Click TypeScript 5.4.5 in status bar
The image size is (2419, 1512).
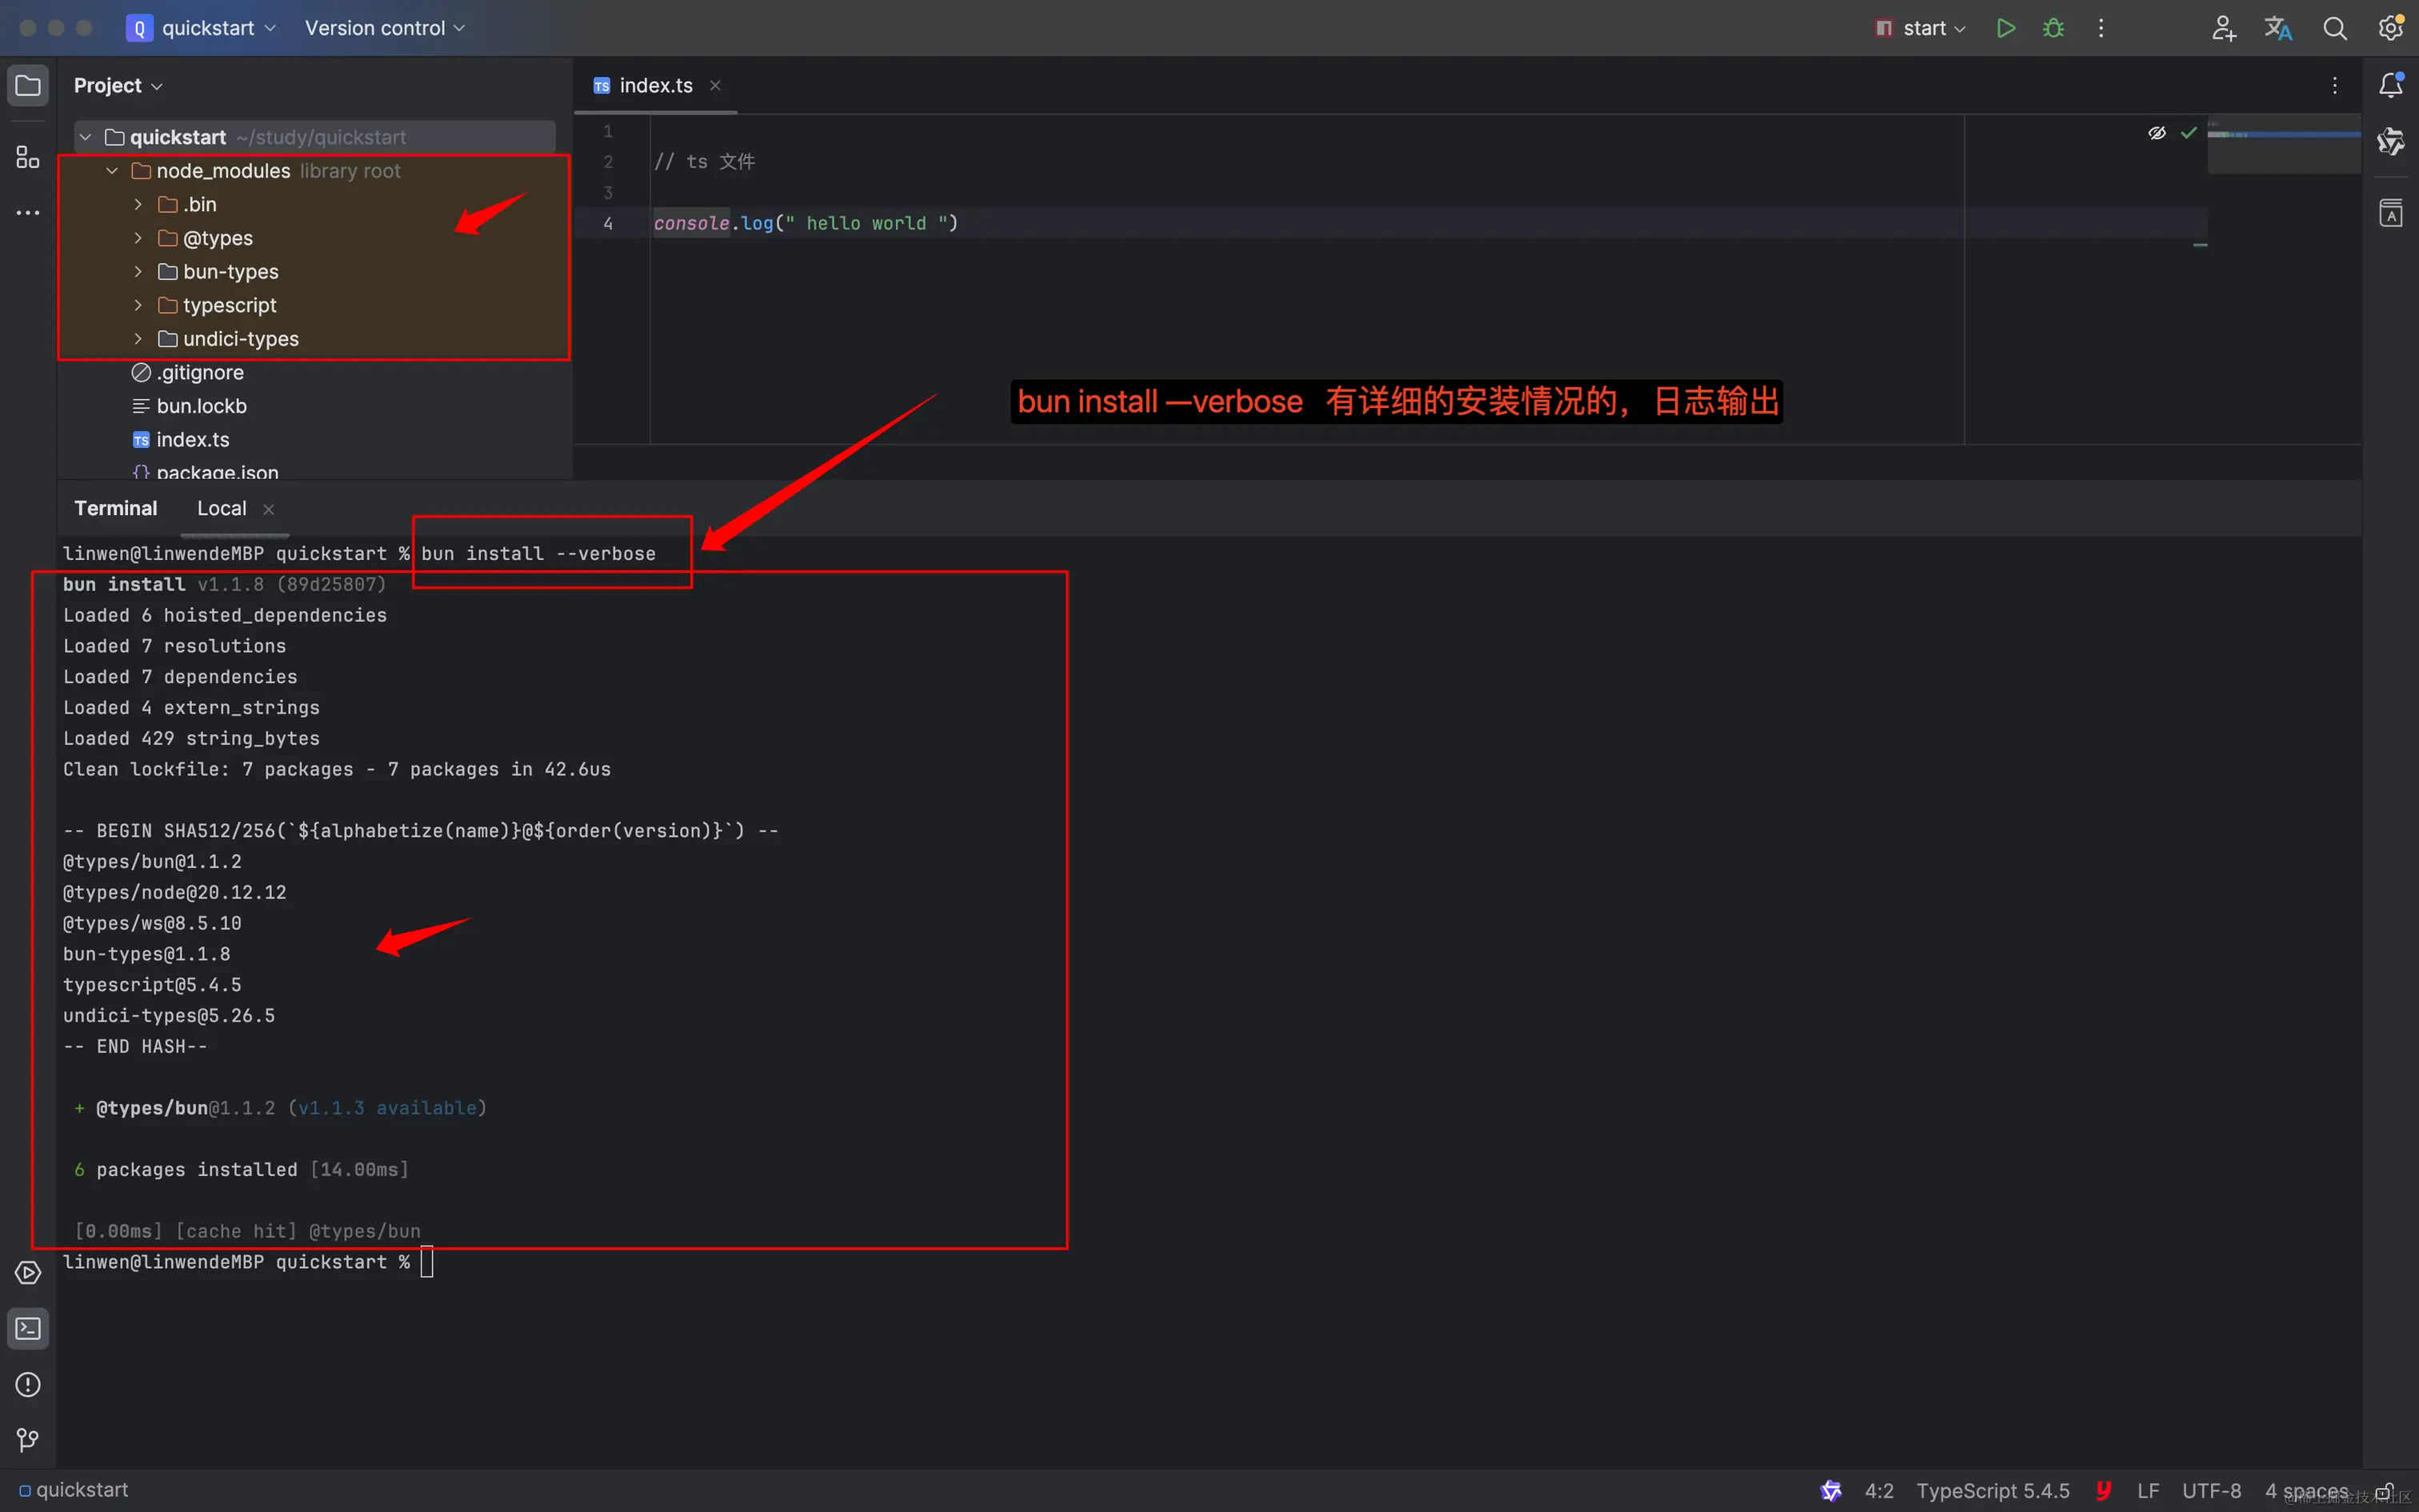coord(1992,1490)
